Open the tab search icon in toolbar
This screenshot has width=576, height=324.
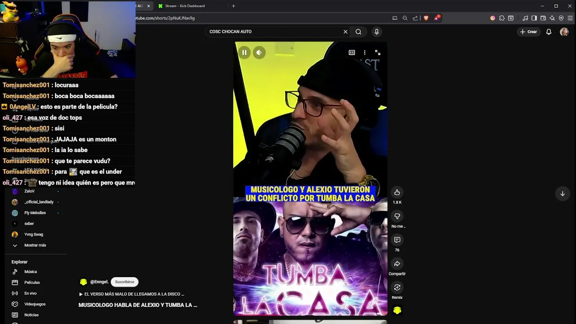511,18
